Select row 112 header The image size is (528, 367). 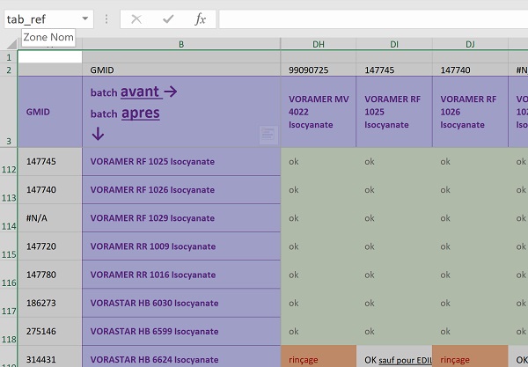pos(9,162)
